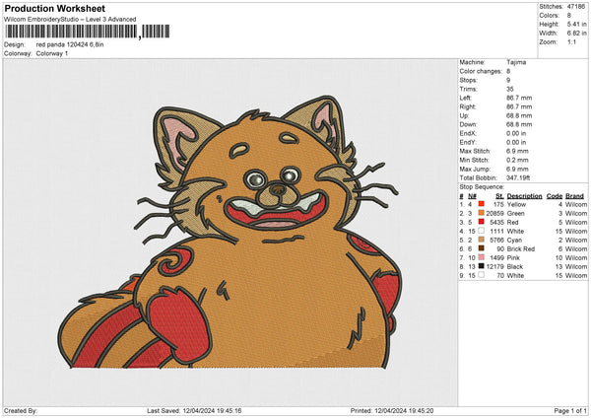The width and height of the screenshot is (591, 418).
Task: Choose the Pink color swatch
Action: click(482, 257)
